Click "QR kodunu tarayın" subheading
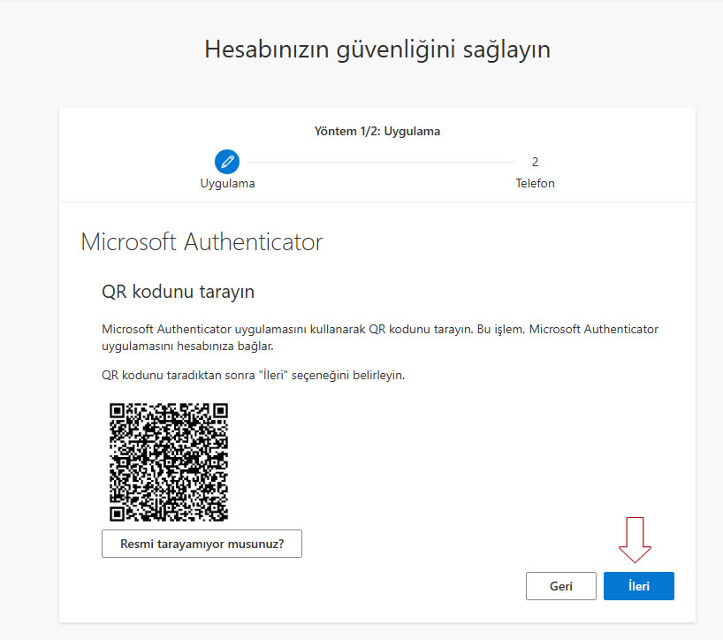This screenshot has width=723, height=640. [178, 292]
